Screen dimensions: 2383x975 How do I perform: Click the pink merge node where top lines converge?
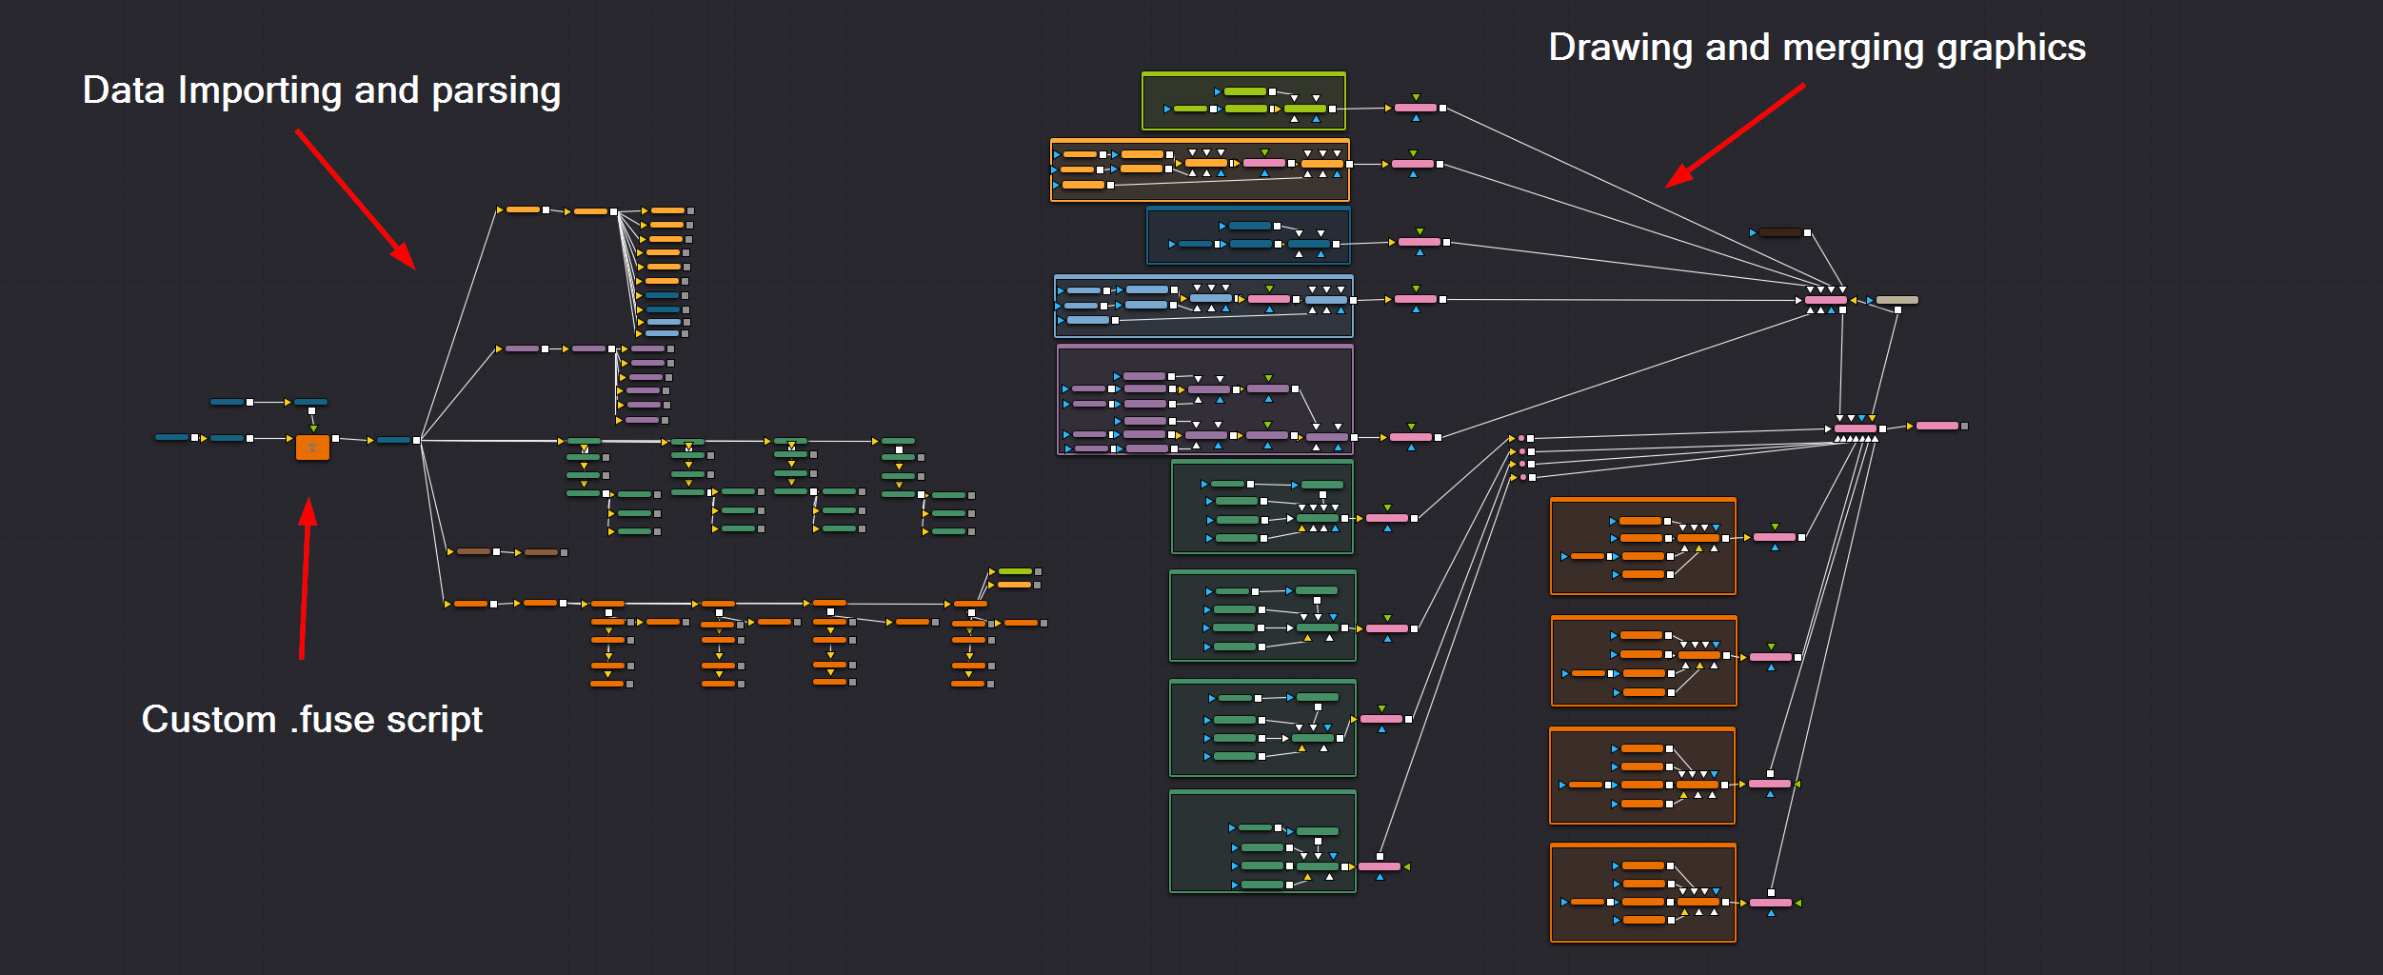(1825, 300)
